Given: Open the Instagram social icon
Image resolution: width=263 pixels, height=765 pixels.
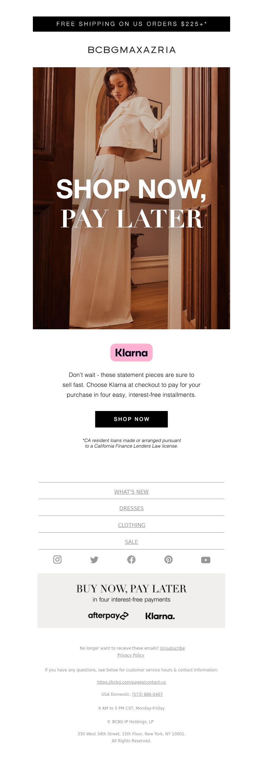Looking at the screenshot, I should tap(57, 559).
